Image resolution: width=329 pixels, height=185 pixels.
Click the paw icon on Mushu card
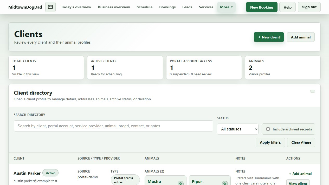coord(180,183)
